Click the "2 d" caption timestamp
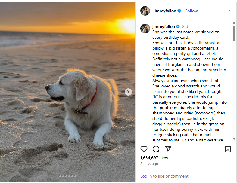Image resolution: width=237 pixels, height=183 pixels. tap(185, 26)
